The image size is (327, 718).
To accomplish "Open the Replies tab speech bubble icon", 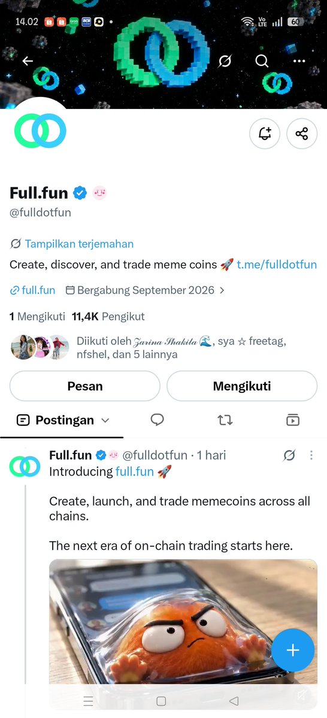I will coord(157,419).
